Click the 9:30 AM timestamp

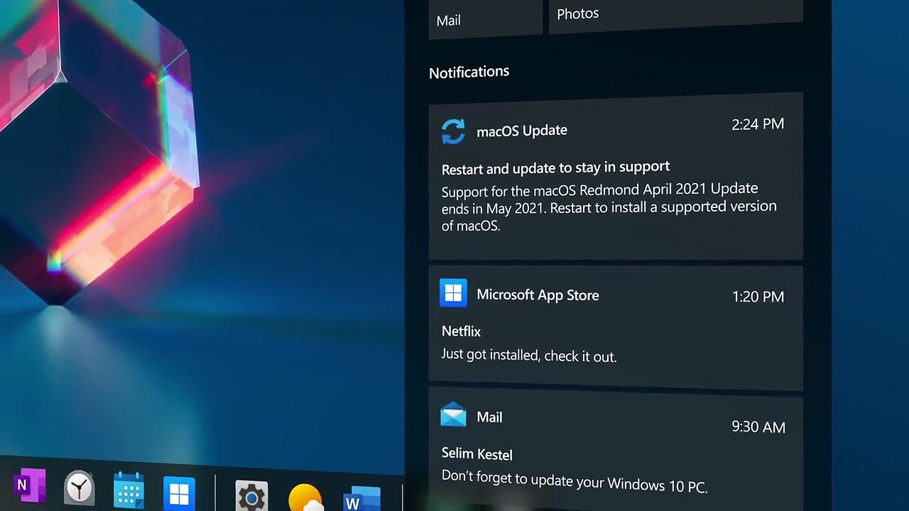(758, 427)
